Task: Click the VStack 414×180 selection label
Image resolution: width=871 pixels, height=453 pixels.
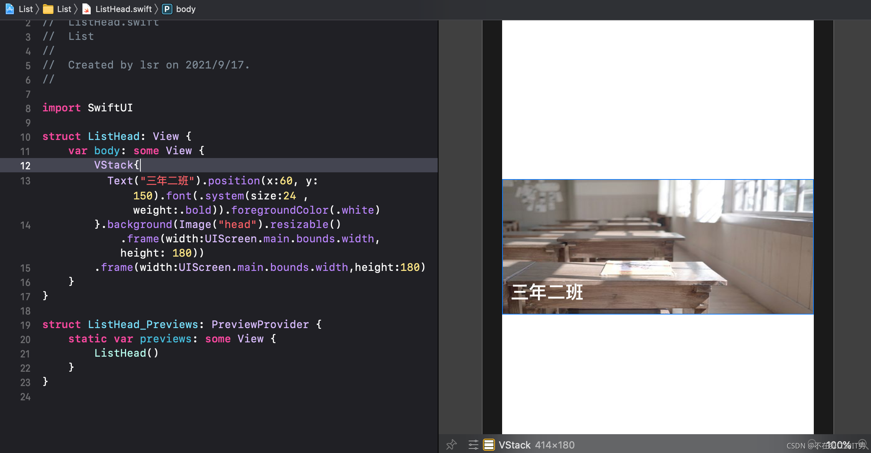Action: [x=537, y=445]
